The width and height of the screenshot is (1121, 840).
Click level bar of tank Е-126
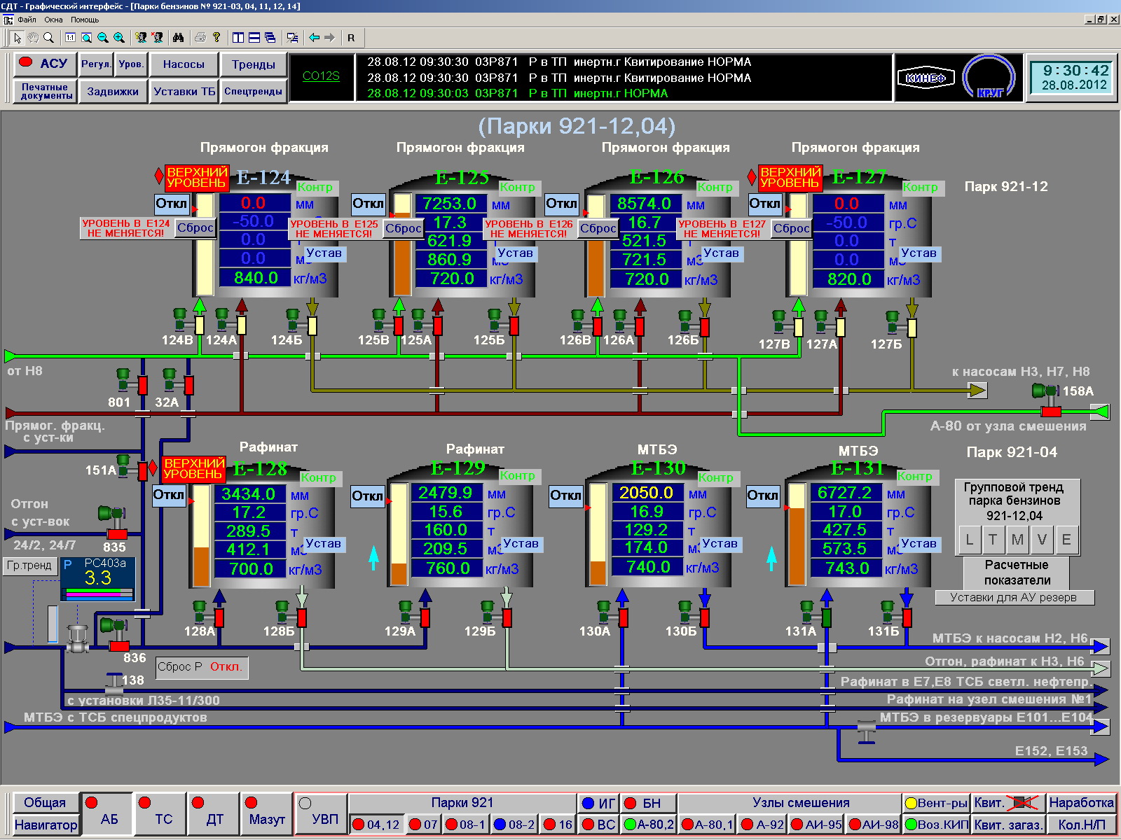tap(596, 245)
